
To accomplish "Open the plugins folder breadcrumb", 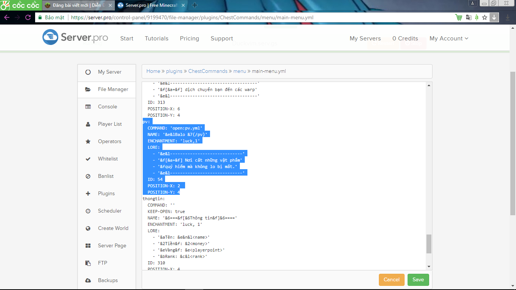I will [x=174, y=71].
